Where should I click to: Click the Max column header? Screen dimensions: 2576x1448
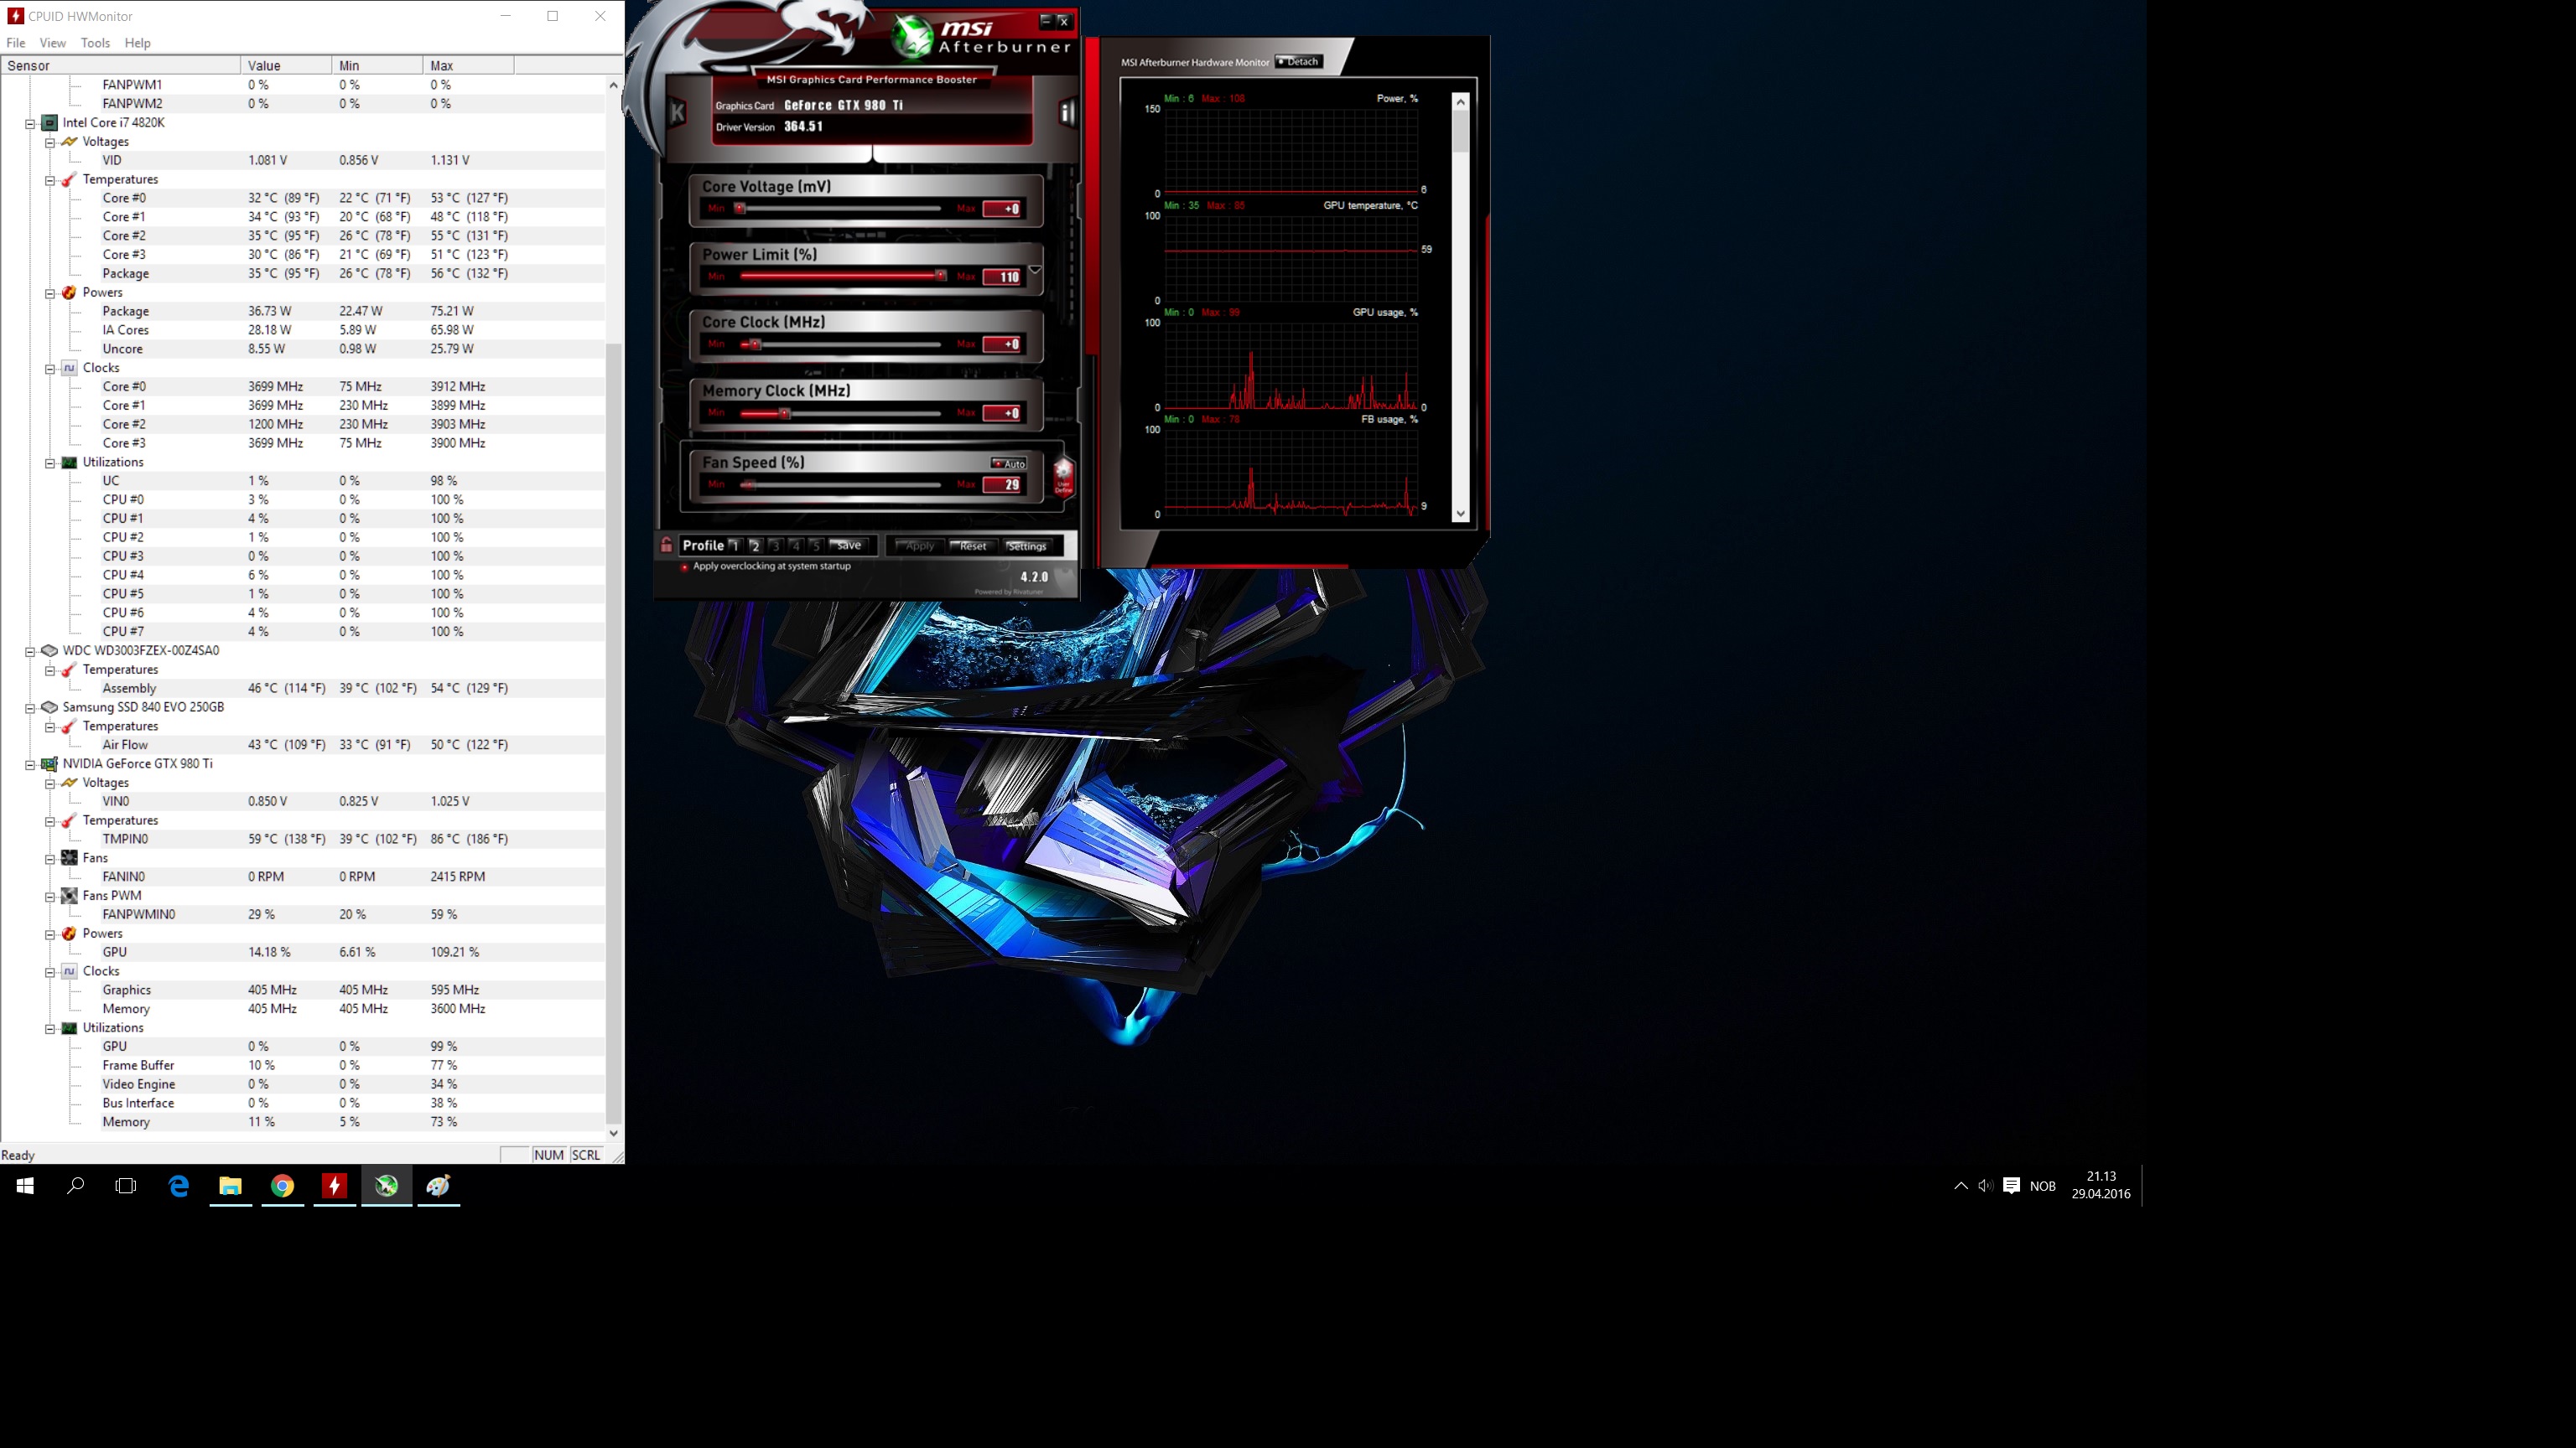tap(468, 66)
